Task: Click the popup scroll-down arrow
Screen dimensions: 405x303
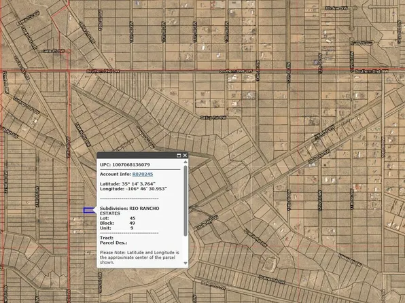Action: tap(186, 263)
